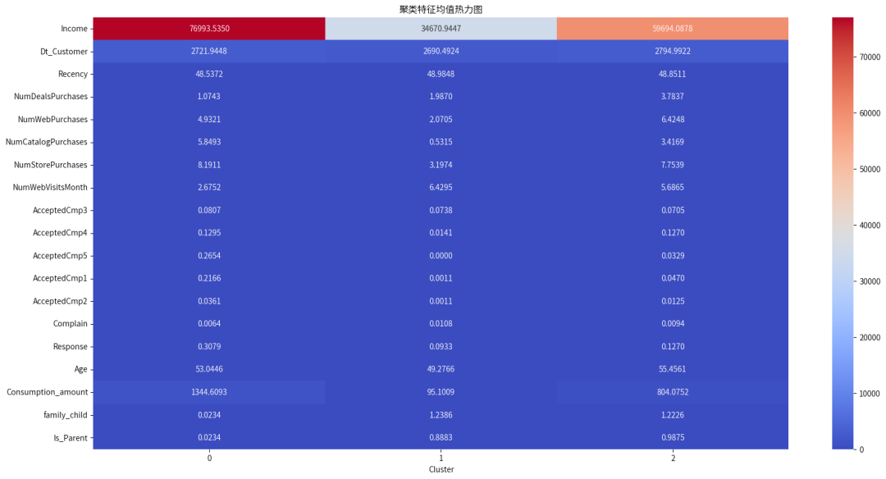Viewport: 886px width, 479px height.
Task: Select the Income row label
Action: pyautogui.click(x=74, y=28)
